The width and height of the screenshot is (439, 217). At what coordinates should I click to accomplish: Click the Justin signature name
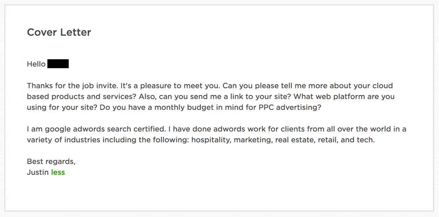[38, 172]
